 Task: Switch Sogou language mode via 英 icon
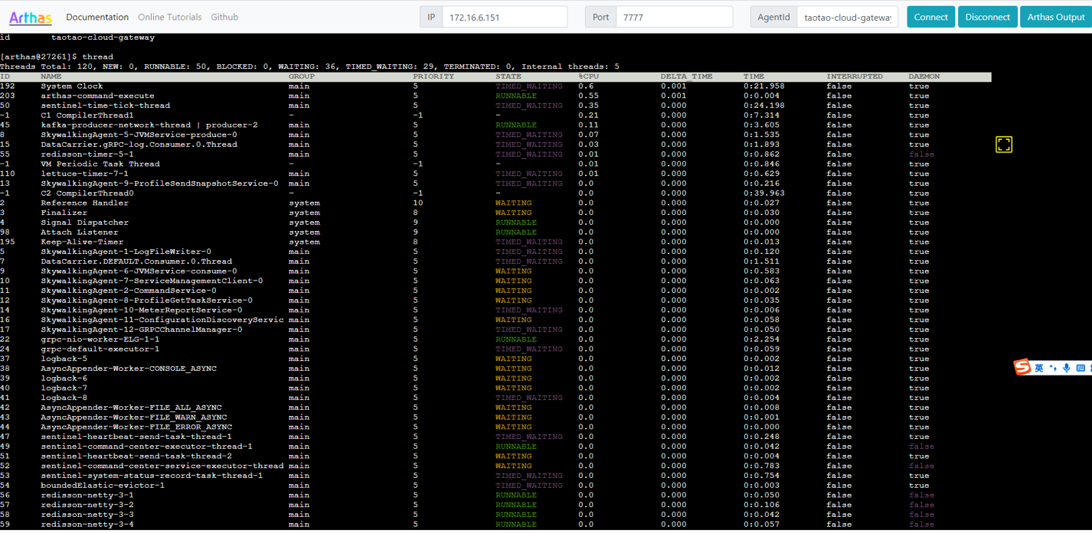[1039, 368]
